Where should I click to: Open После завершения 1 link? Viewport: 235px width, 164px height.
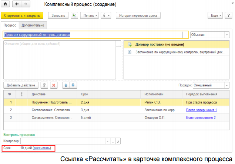[x=201, y=110]
